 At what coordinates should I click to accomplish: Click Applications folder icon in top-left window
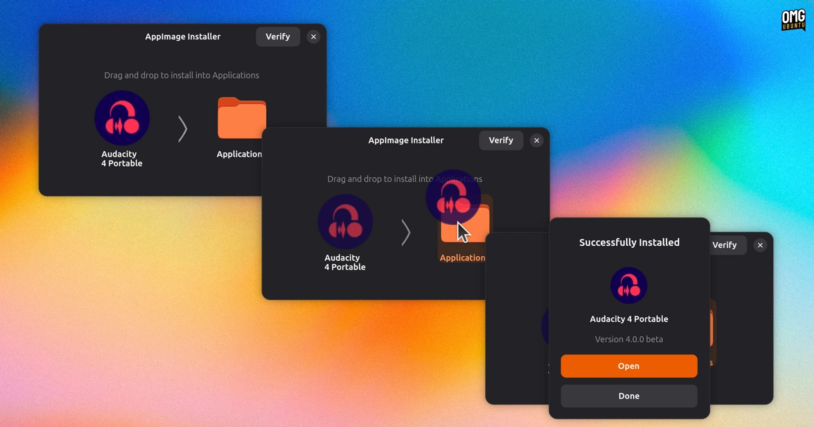pos(242,118)
